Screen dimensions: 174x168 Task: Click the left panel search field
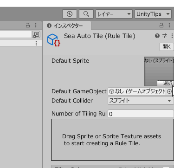pyautogui.click(x=16, y=35)
